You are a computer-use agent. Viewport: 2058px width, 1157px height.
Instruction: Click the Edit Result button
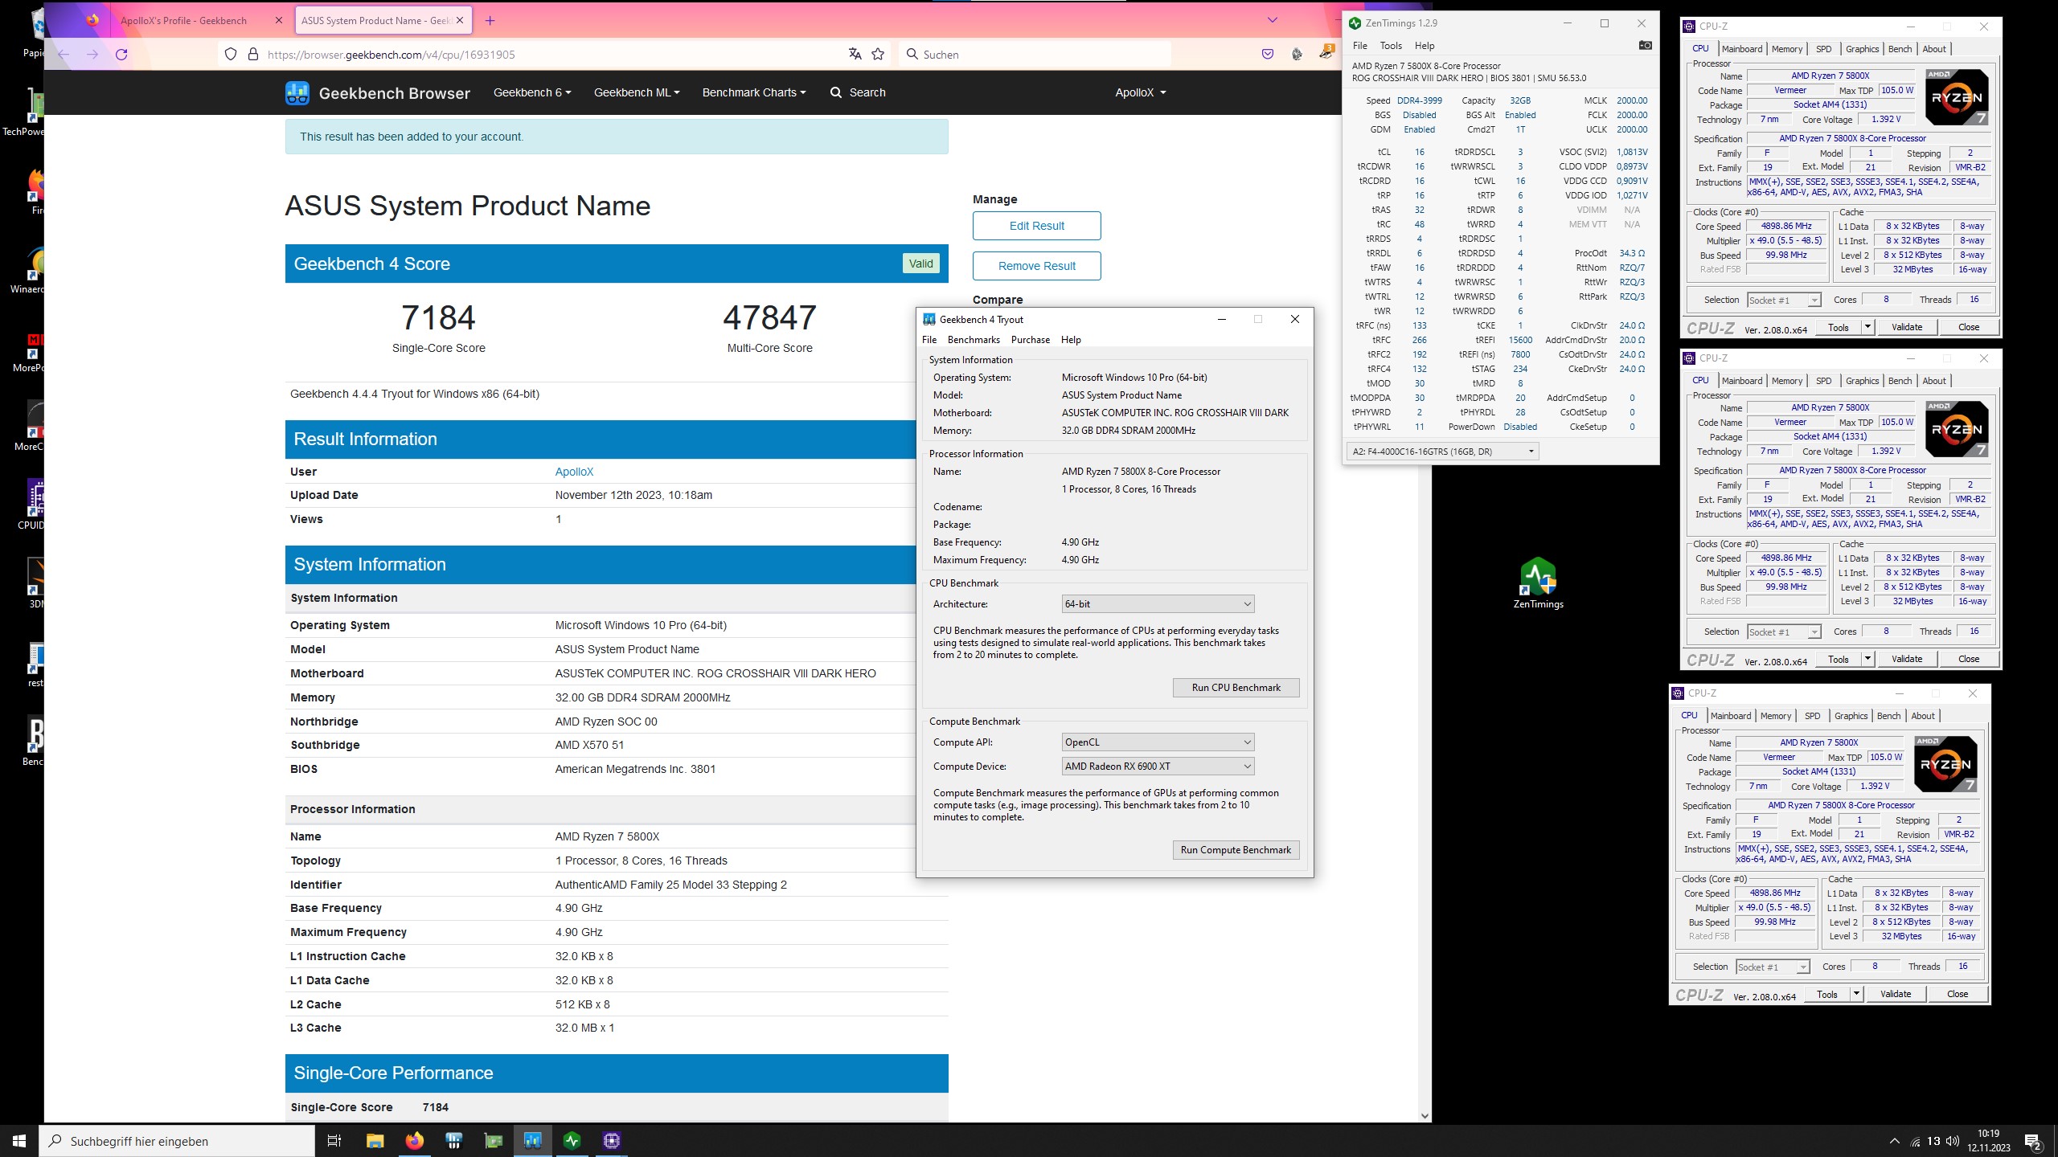(x=1036, y=226)
